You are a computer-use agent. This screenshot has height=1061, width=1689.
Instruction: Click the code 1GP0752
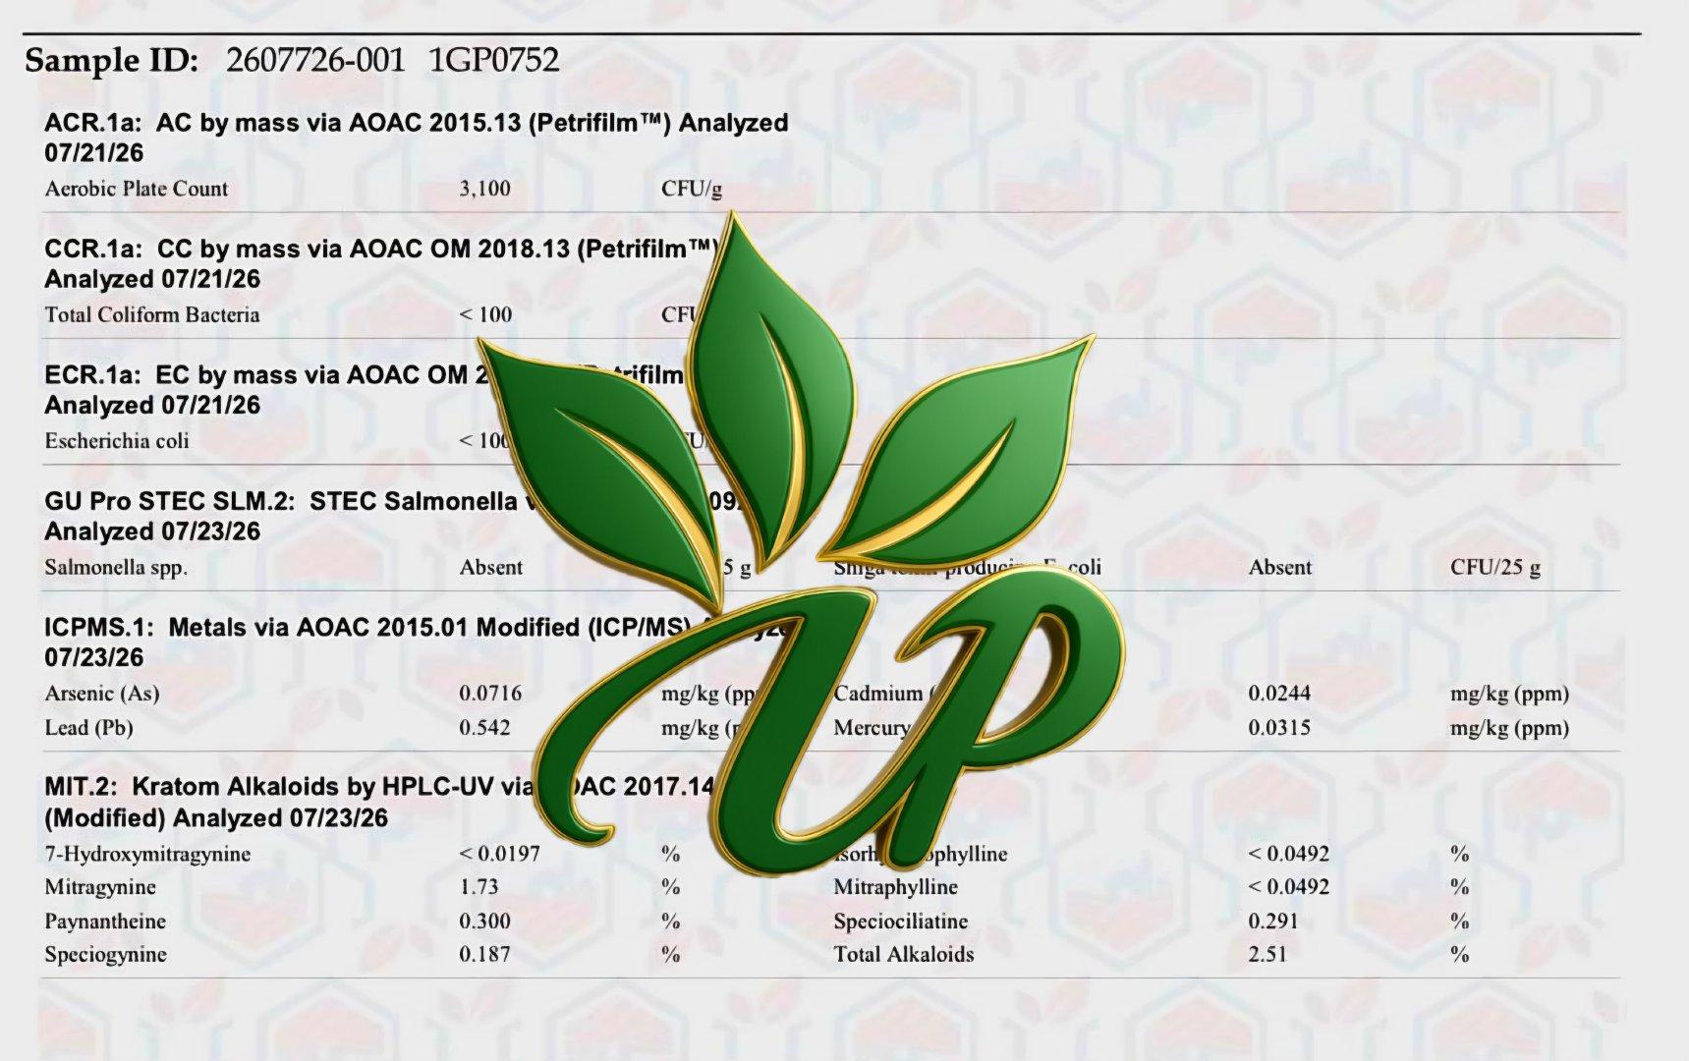tap(494, 61)
